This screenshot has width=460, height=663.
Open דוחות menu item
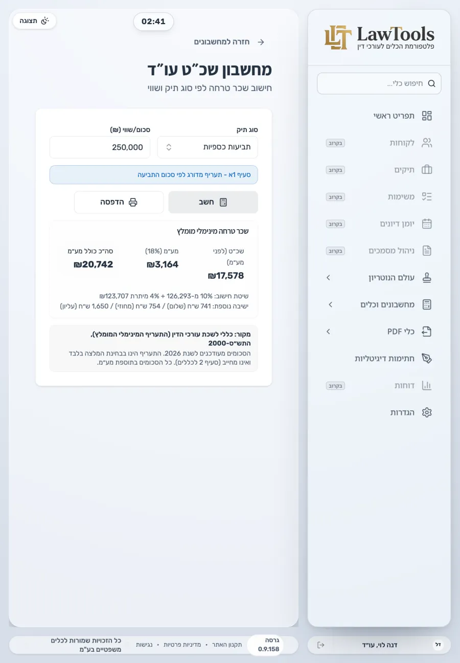click(379, 385)
